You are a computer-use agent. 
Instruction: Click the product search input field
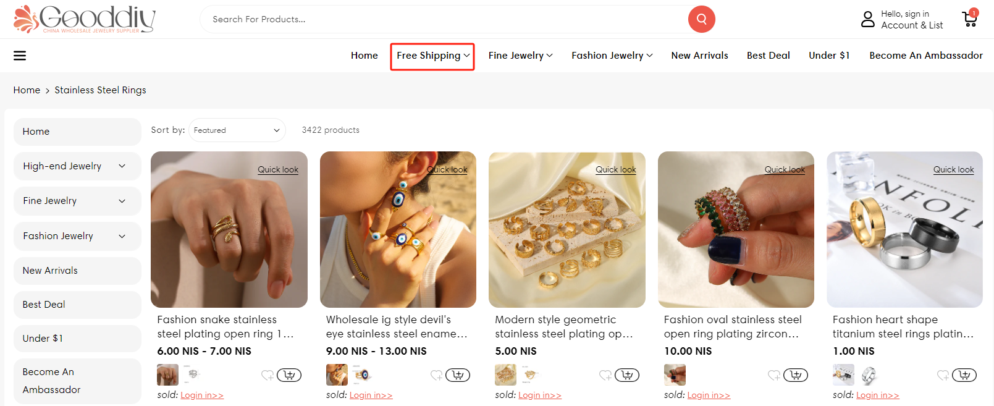445,19
